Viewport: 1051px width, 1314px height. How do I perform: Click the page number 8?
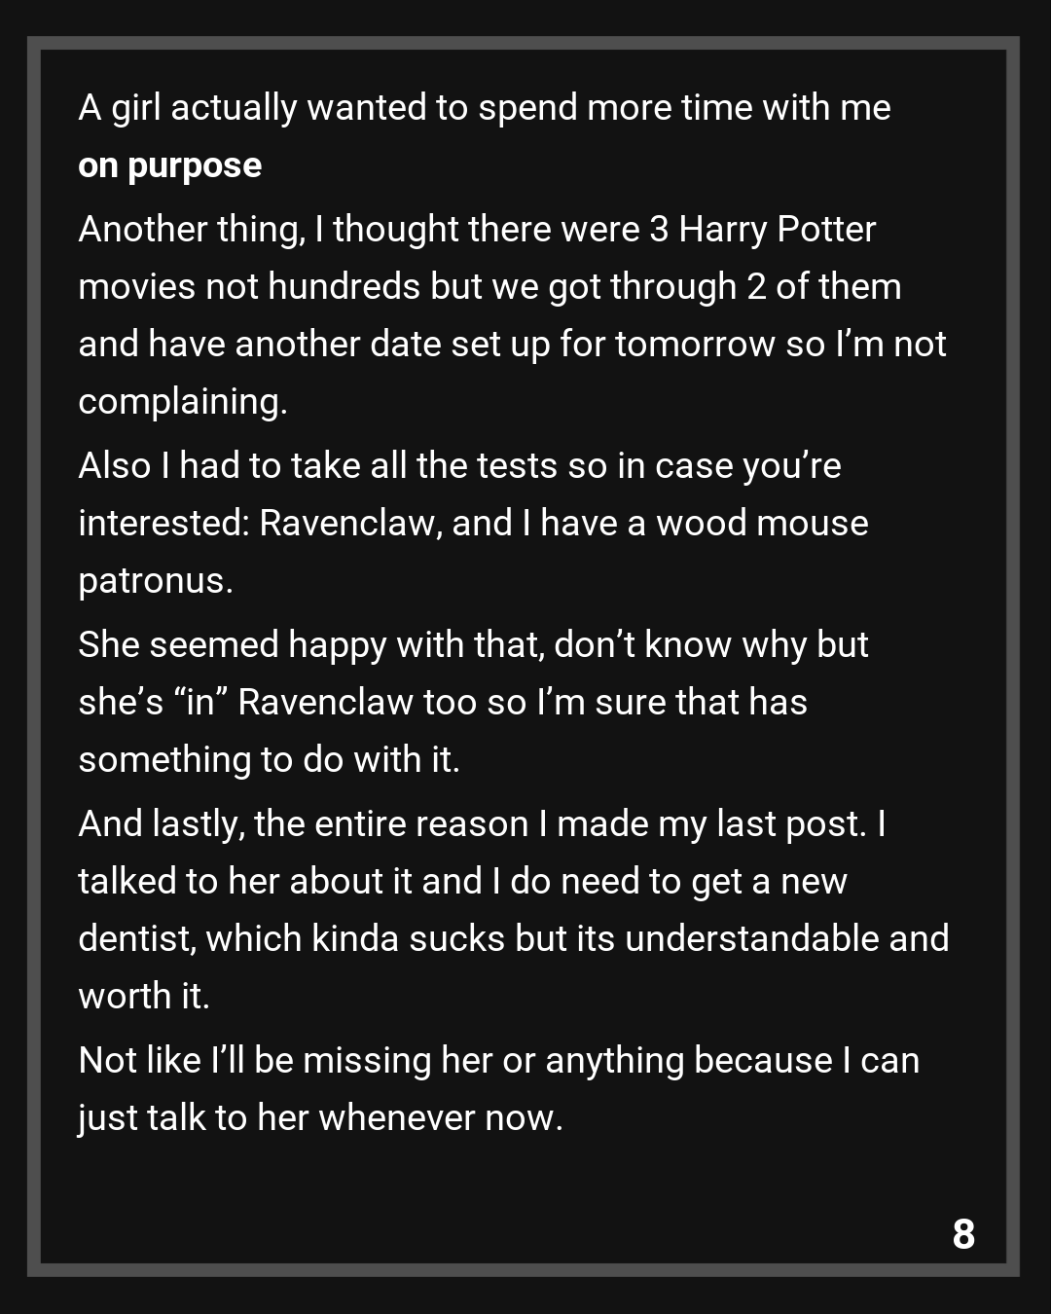pos(963,1234)
